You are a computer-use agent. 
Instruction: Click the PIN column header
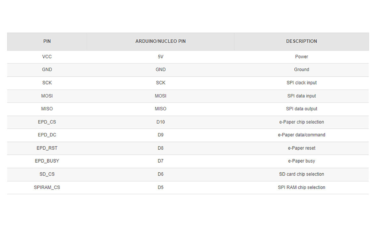47,41
